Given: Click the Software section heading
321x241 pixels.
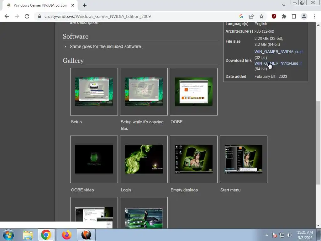Looking at the screenshot, I should 76,36.
